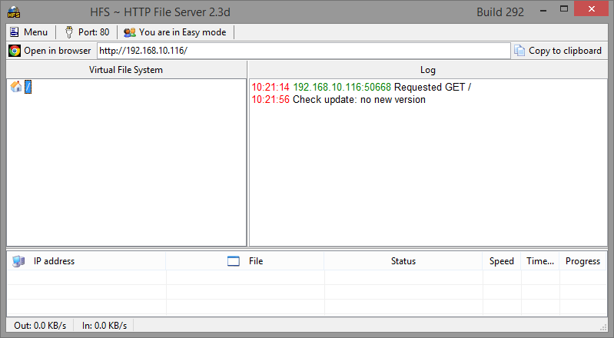Open the Menu button
614x338 pixels.
tap(28, 32)
